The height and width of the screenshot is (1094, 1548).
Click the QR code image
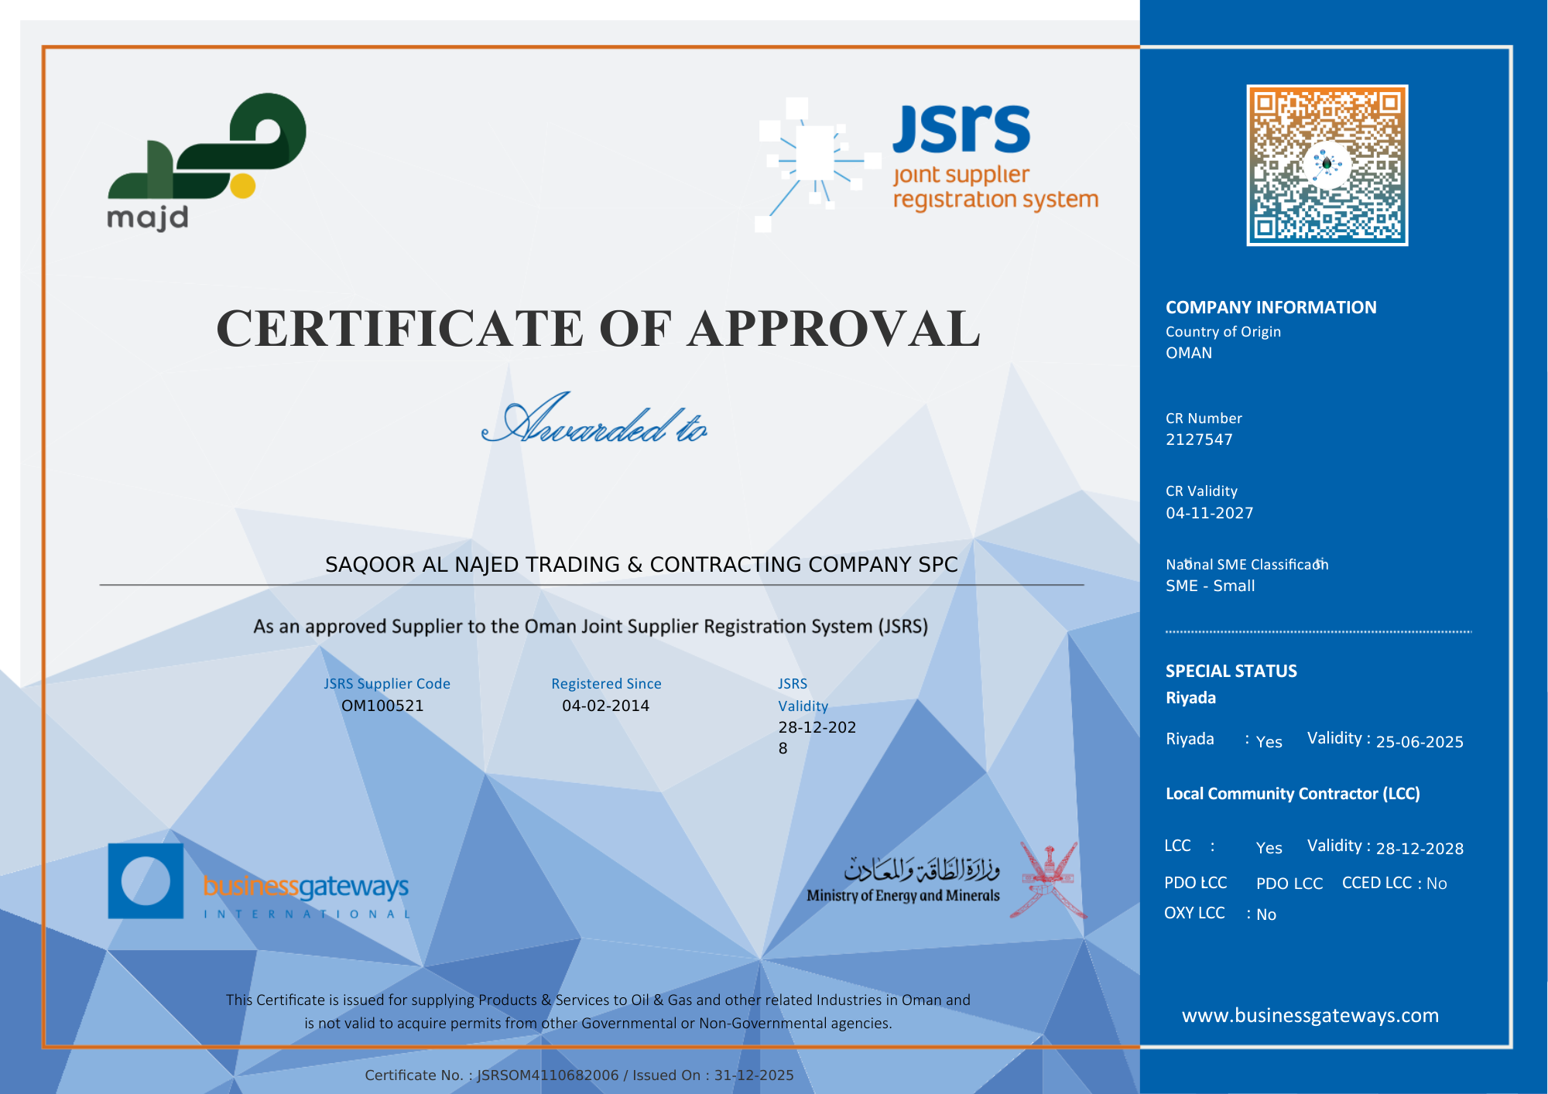coord(1327,166)
